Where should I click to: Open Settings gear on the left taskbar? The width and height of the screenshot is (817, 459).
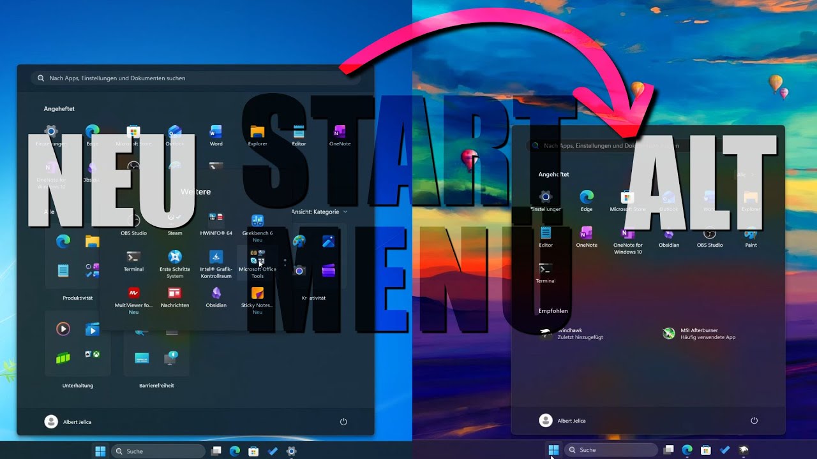coord(292,451)
